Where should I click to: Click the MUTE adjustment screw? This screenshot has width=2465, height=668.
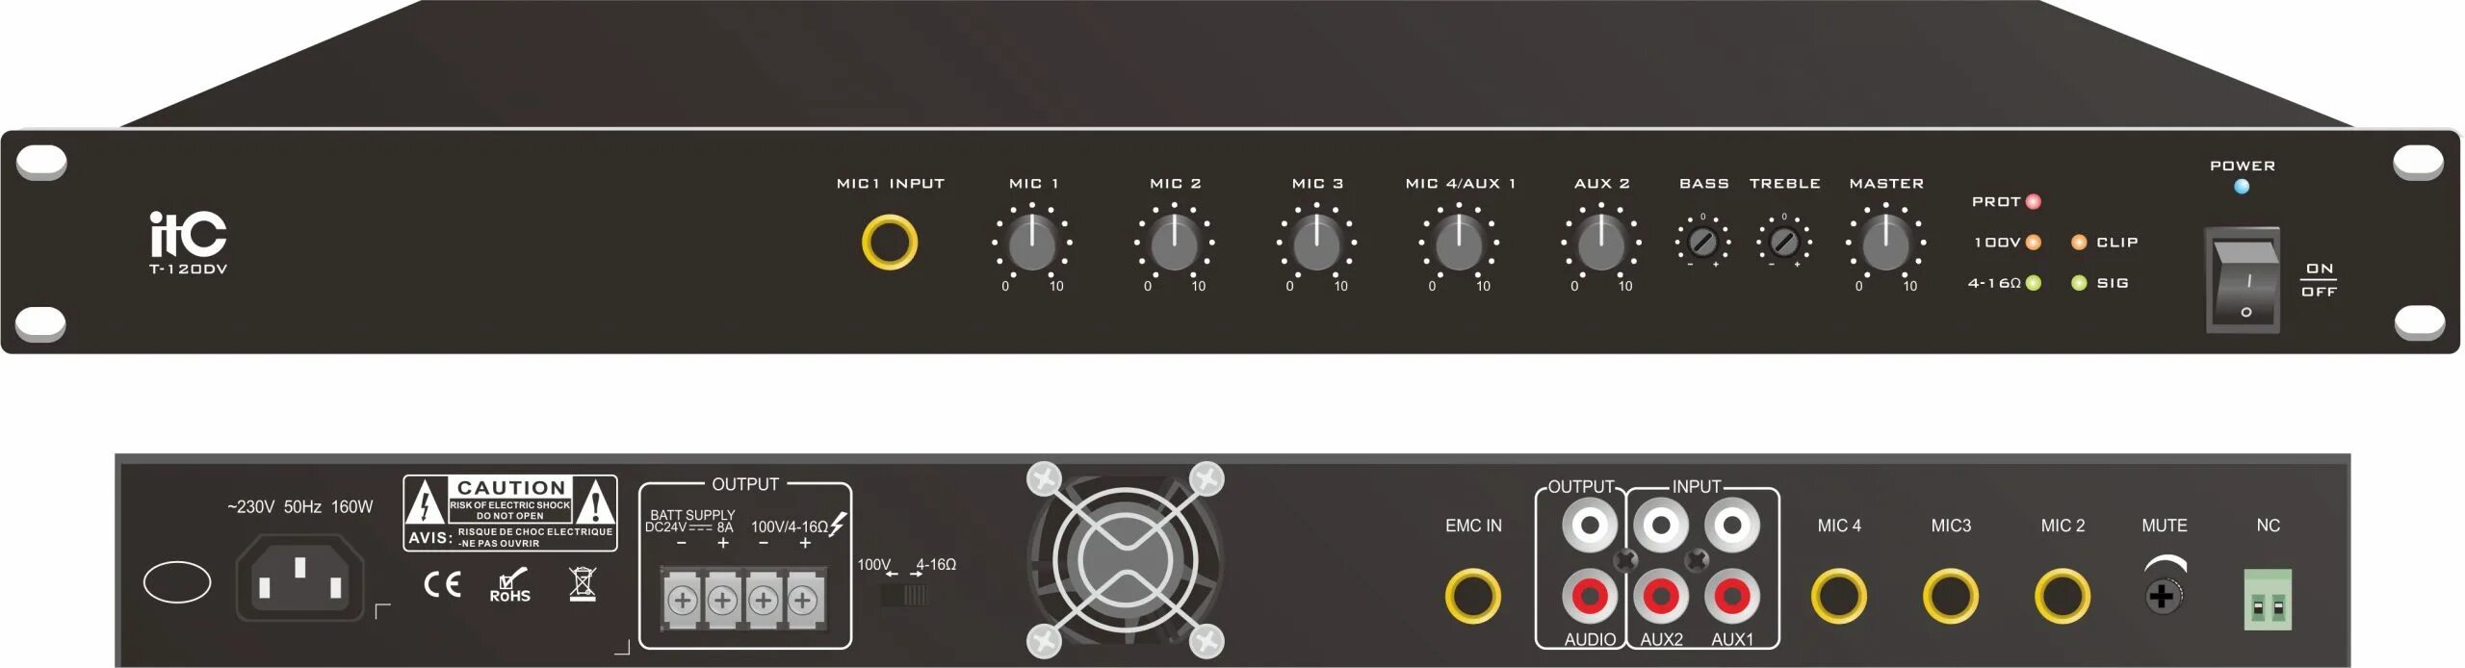(x=2163, y=596)
